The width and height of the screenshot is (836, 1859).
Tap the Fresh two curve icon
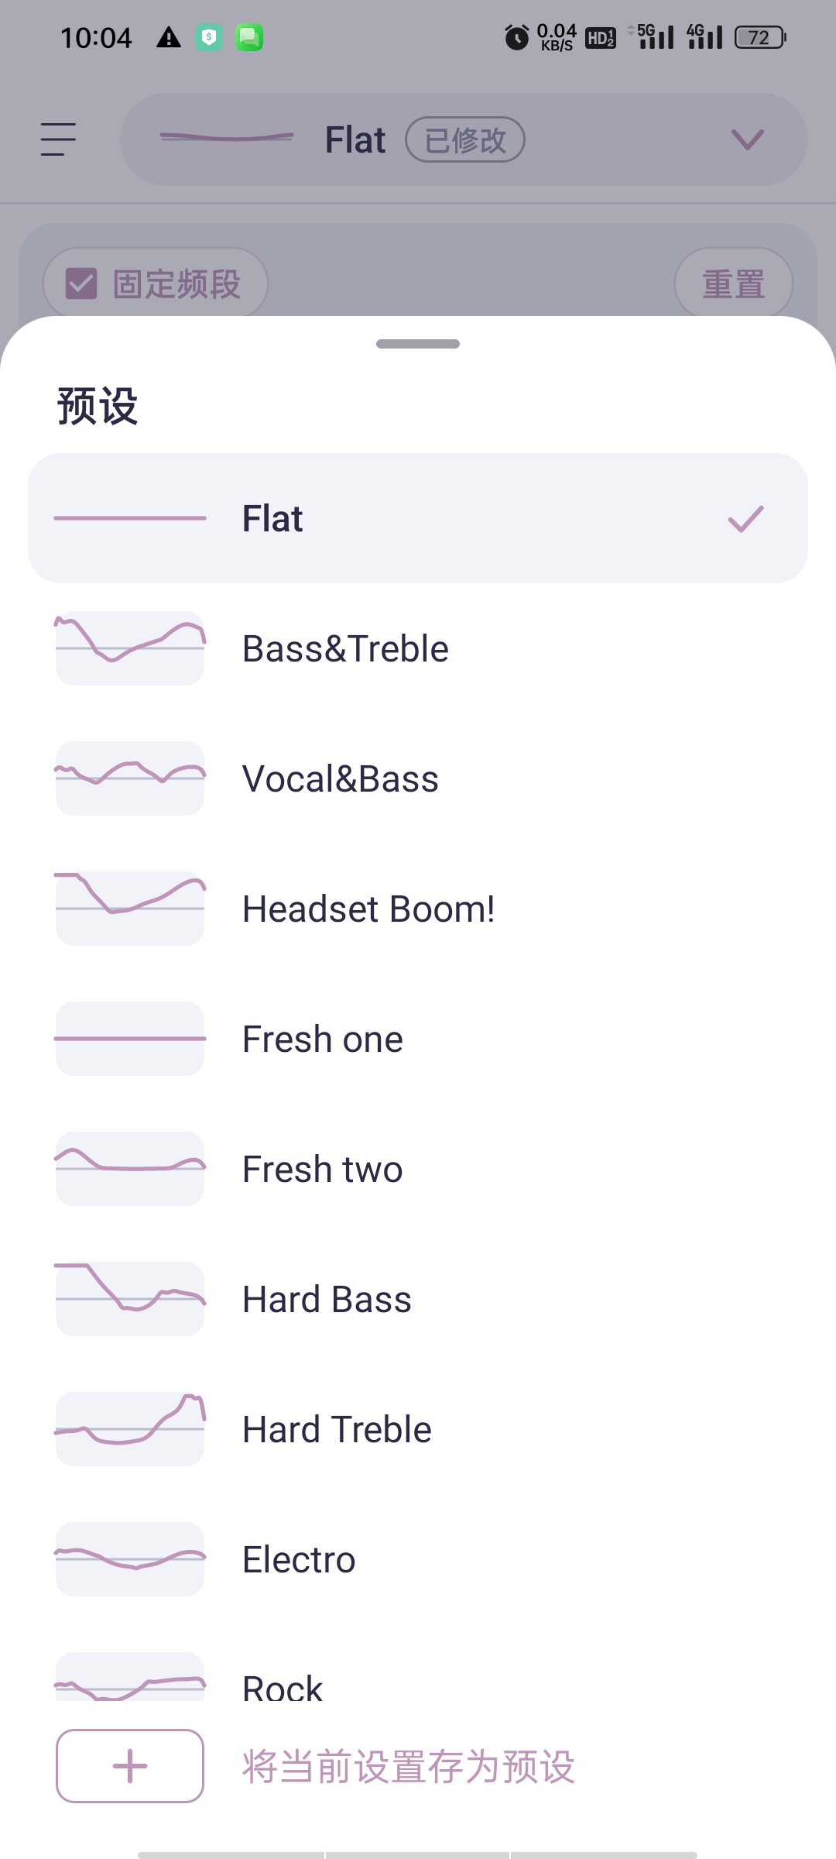pyautogui.click(x=130, y=1169)
